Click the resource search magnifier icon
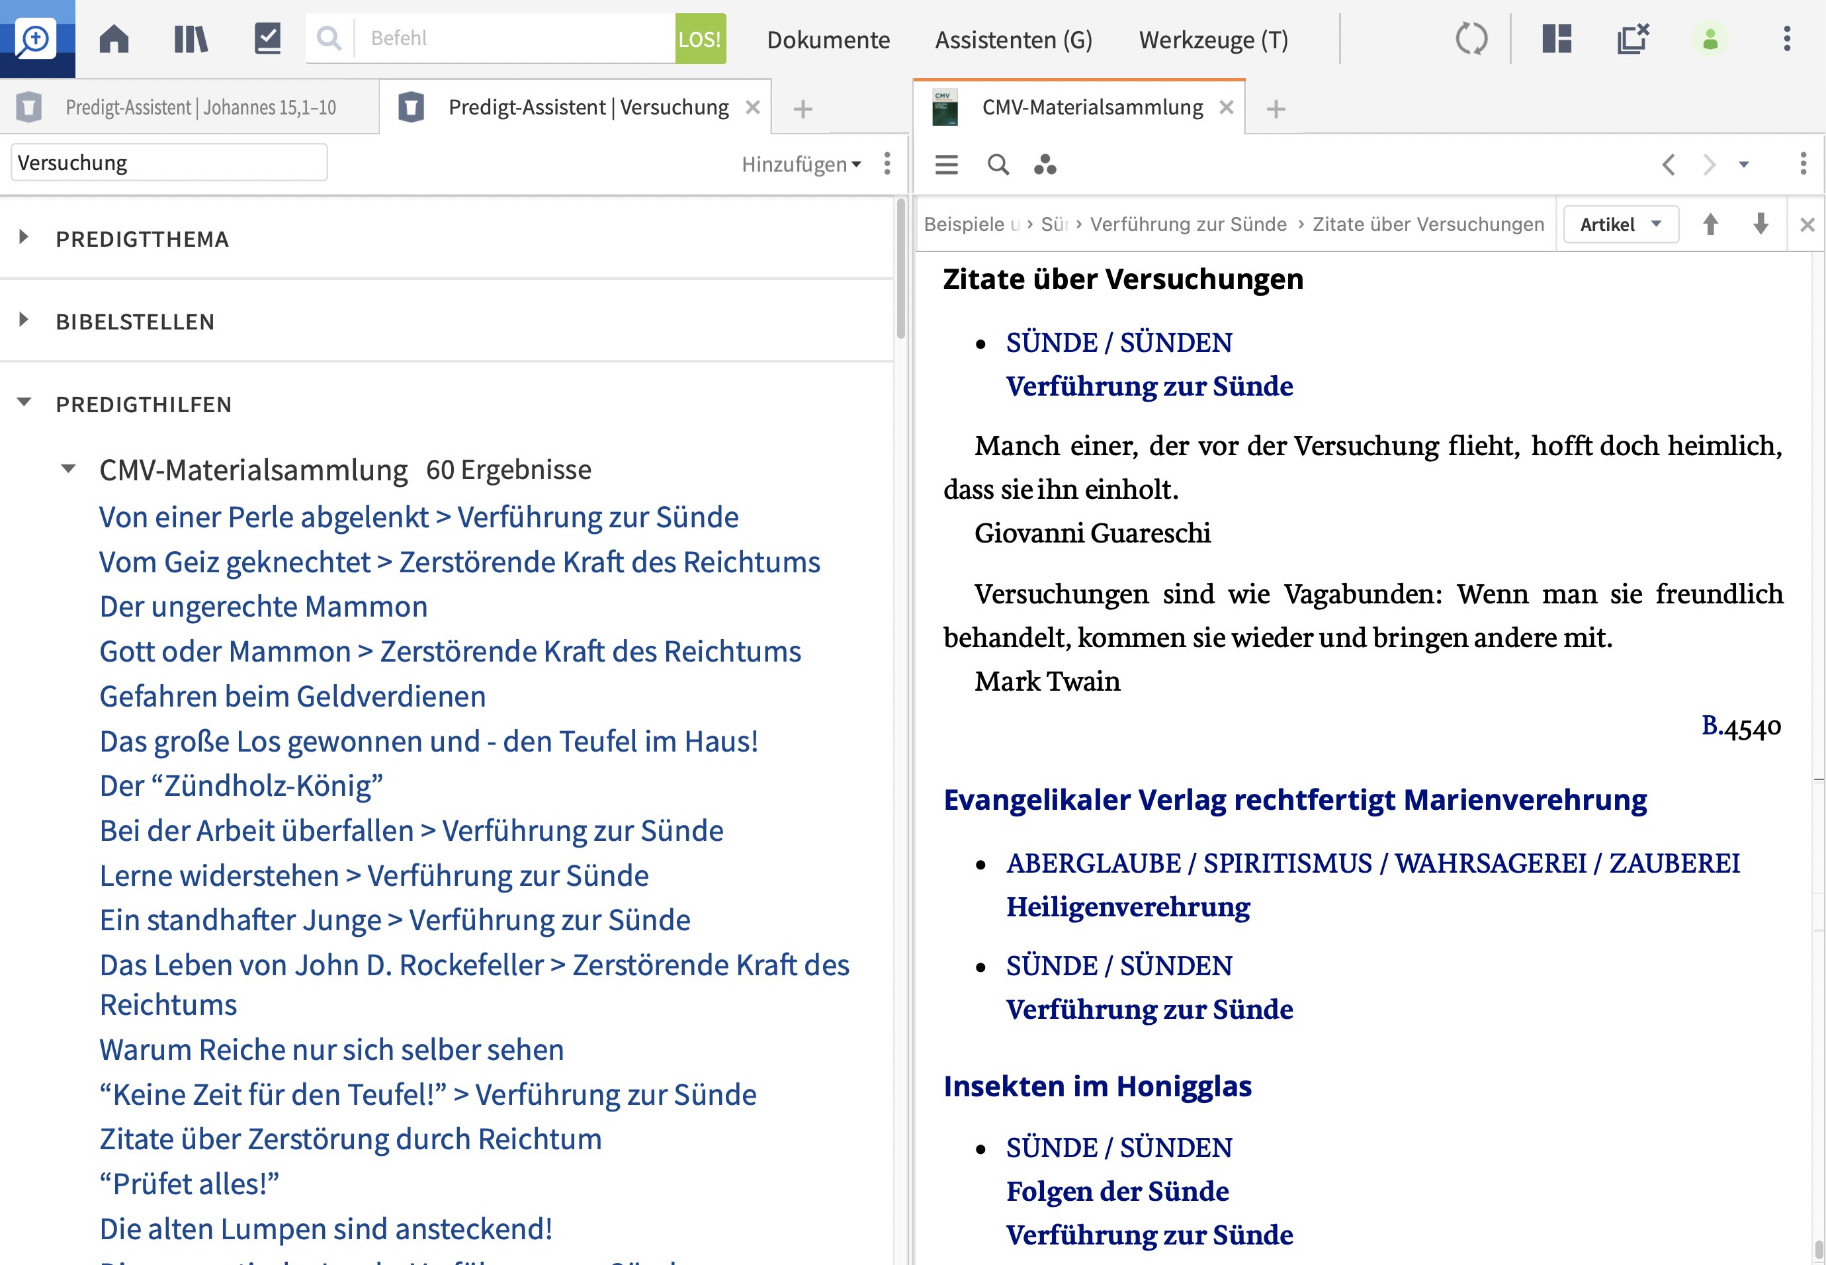 998,164
